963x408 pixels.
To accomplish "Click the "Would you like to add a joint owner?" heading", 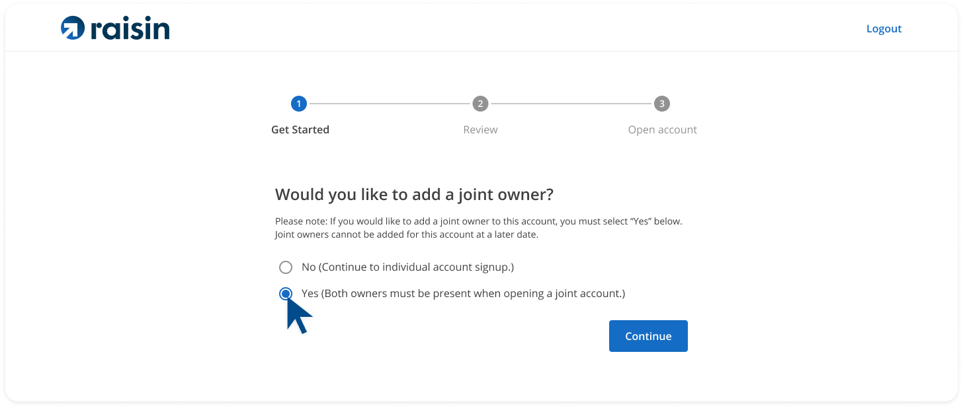I will coord(414,194).
